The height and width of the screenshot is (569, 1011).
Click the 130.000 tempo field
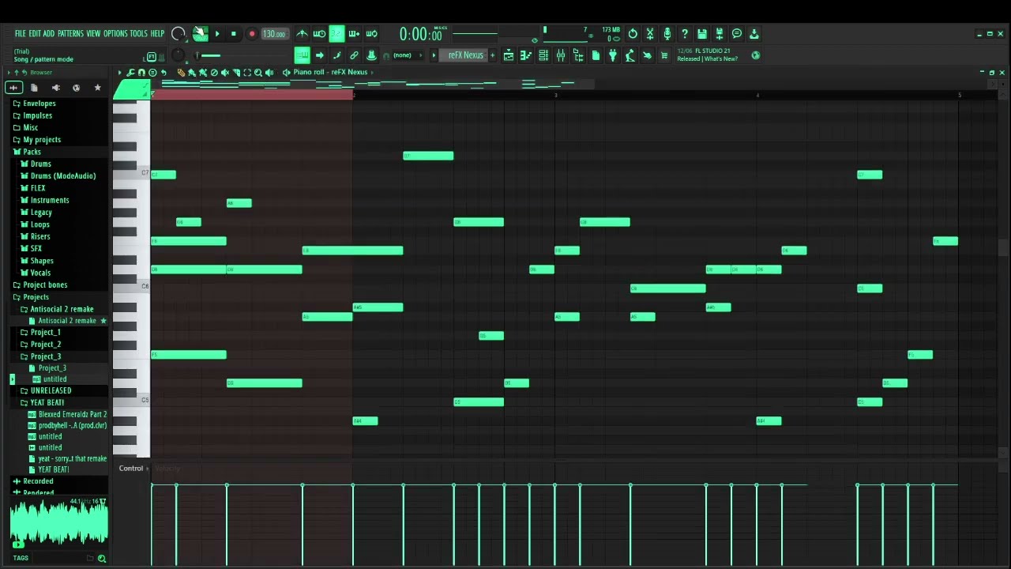tap(274, 34)
